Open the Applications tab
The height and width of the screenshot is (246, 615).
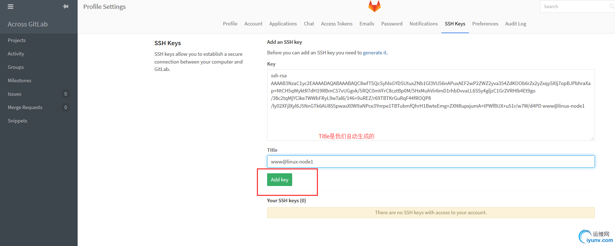point(283,24)
